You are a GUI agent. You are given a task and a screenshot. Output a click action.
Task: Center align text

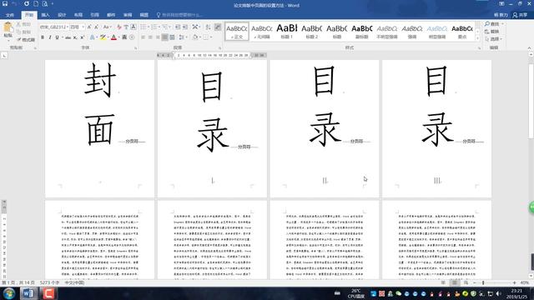point(150,37)
